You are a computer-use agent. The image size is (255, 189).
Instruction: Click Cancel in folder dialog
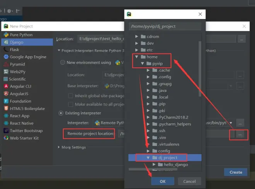coord(189,181)
